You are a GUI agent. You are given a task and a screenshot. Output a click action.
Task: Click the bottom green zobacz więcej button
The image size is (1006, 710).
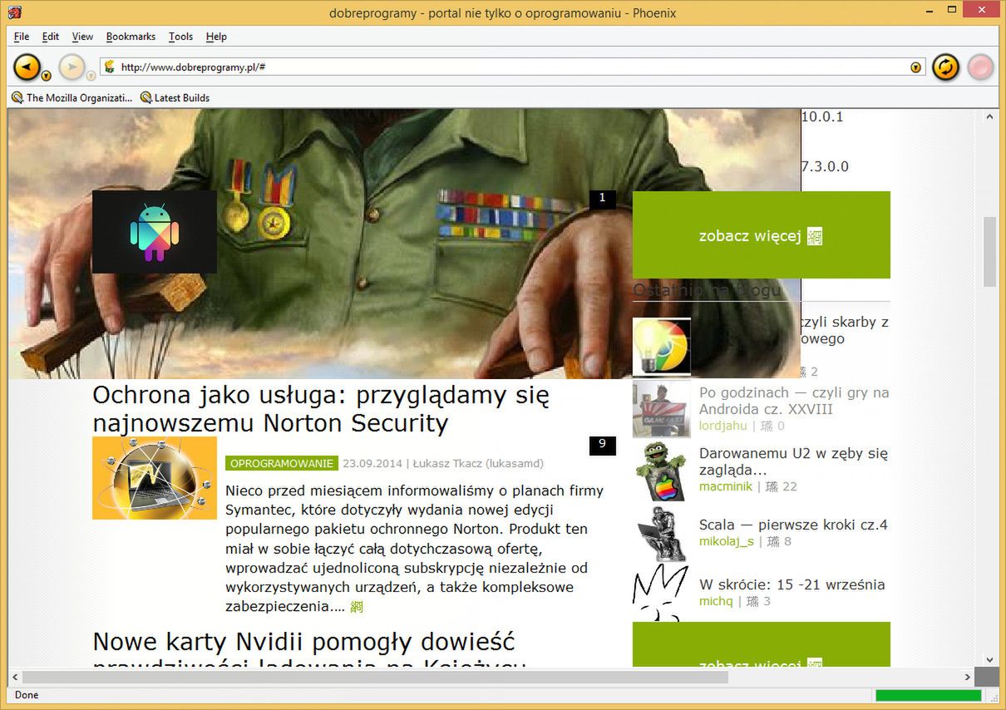(761, 644)
